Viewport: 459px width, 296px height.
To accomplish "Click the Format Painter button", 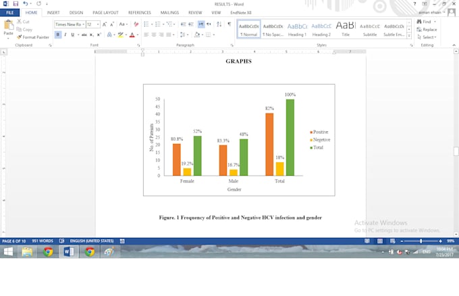I will pyautogui.click(x=32, y=37).
